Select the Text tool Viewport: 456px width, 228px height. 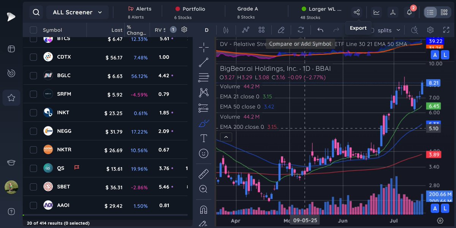tap(204, 138)
